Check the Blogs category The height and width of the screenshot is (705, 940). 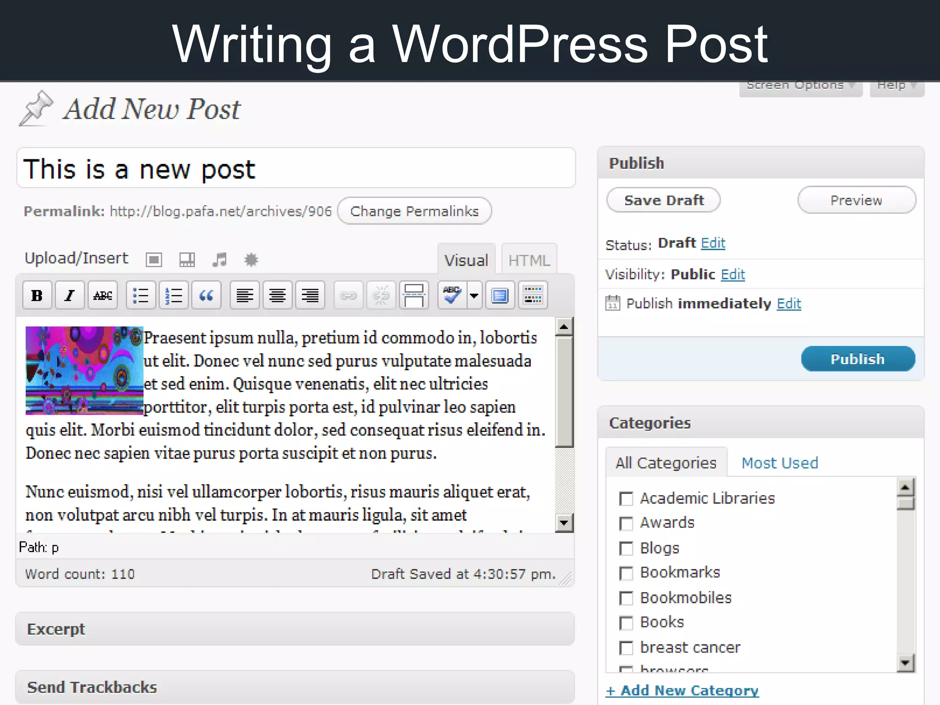click(626, 548)
